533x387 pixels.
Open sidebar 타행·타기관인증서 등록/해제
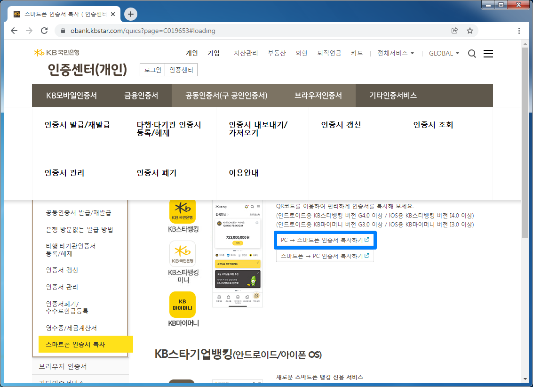click(71, 250)
